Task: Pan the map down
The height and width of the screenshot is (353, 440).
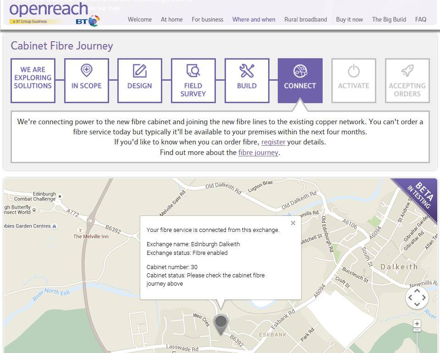Action: click(417, 304)
